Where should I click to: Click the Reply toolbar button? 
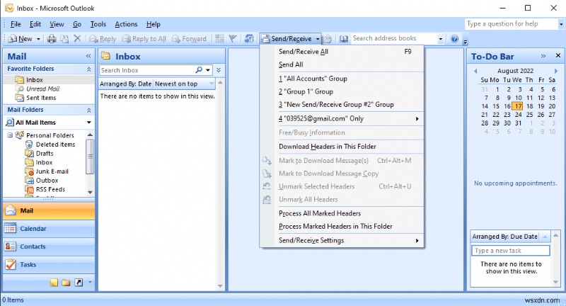pos(103,39)
